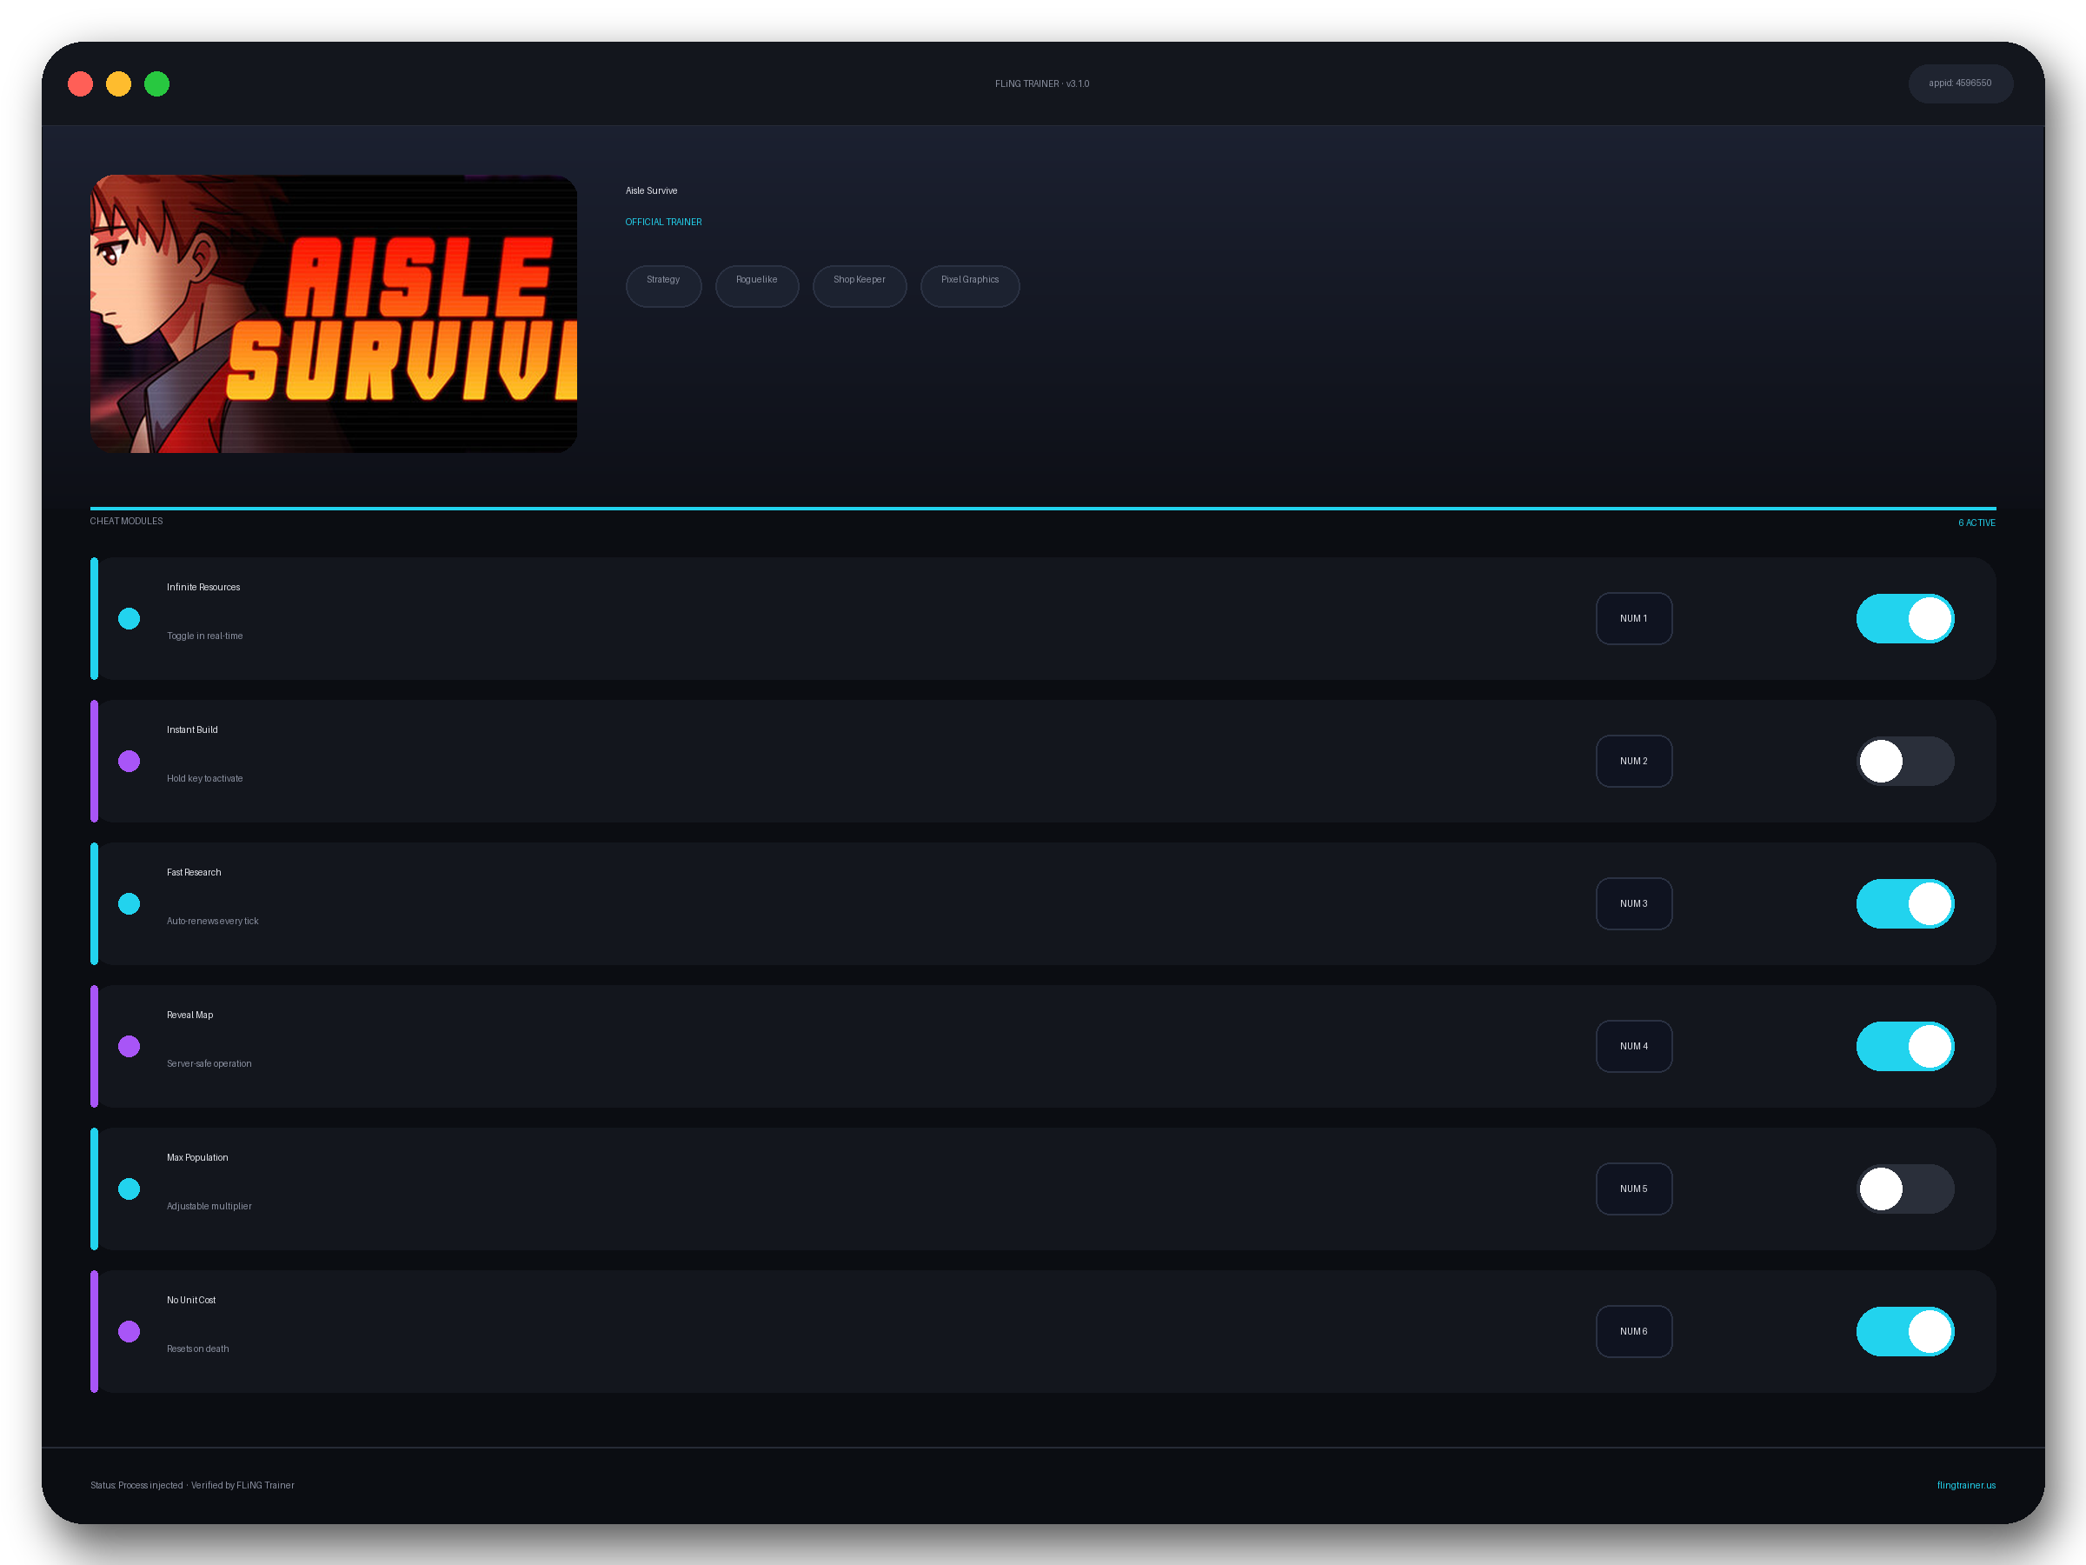Image resolution: width=2086 pixels, height=1565 pixels.
Task: Click the Instant Build module name
Action: (191, 729)
